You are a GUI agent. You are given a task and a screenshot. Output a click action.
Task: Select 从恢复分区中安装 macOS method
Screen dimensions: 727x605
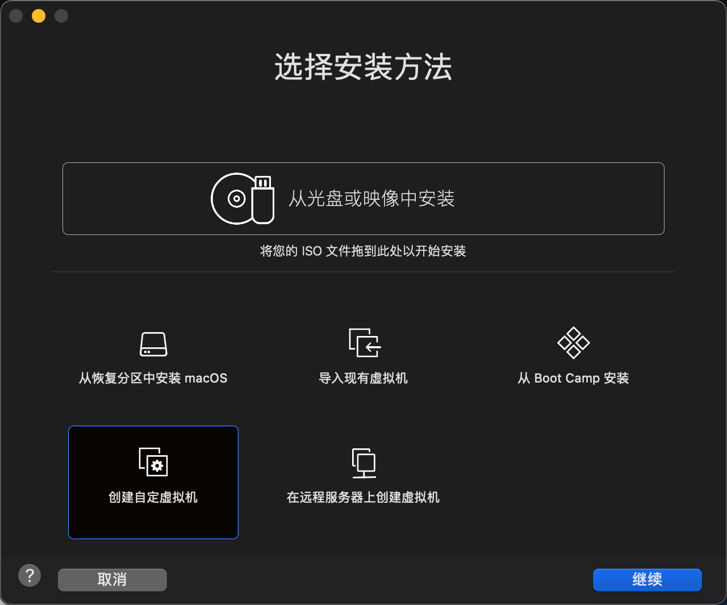pos(152,358)
